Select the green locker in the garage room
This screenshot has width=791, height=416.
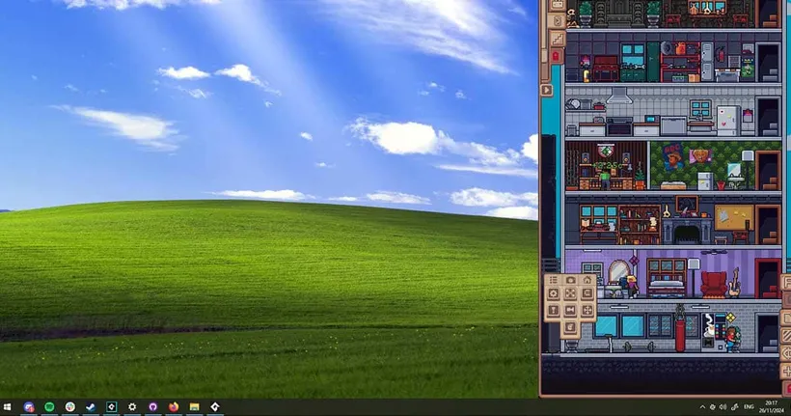(653, 62)
